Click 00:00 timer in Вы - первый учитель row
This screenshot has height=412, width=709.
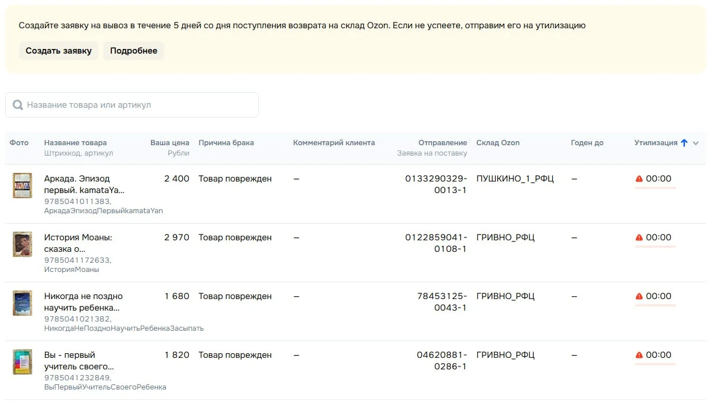[659, 355]
